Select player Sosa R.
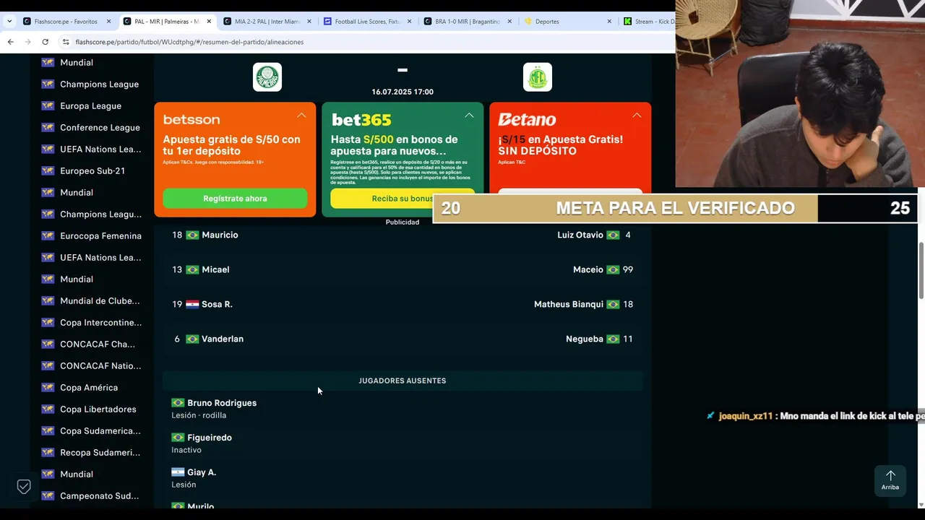This screenshot has height=520, width=925. [217, 304]
